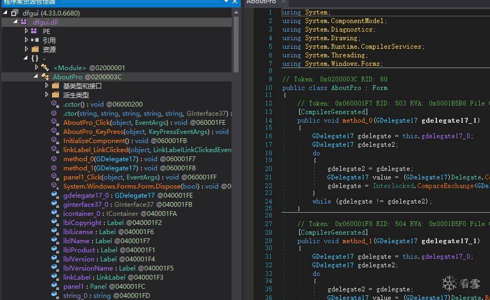Viewport: 490px width, 300px height.
Task: Click the 派生类型 folder icon
Action: [56, 95]
